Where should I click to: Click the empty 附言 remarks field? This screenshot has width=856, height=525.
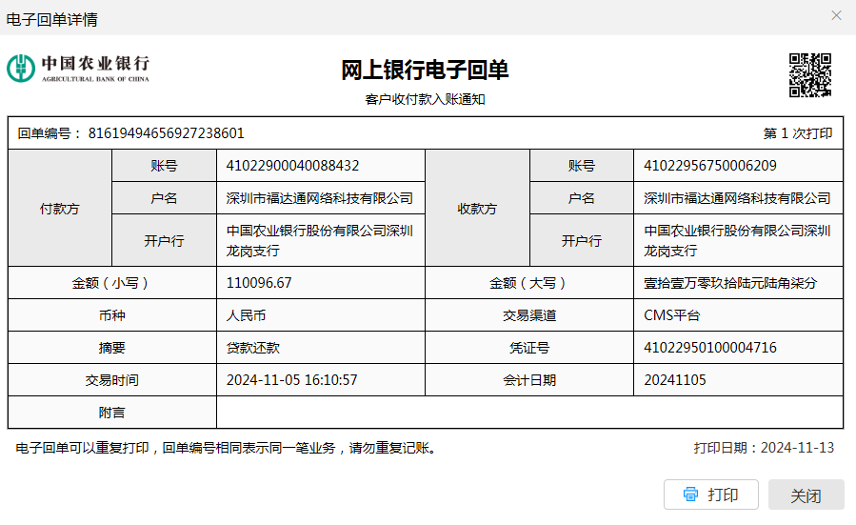tap(528, 413)
